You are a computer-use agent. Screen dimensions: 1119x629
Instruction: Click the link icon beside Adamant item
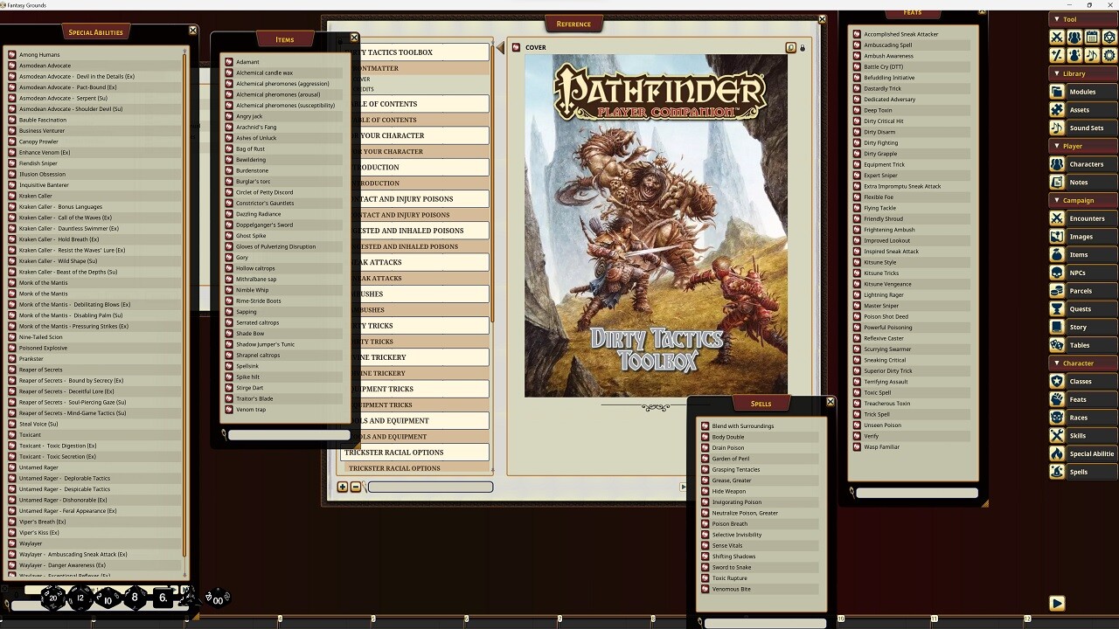pos(229,62)
